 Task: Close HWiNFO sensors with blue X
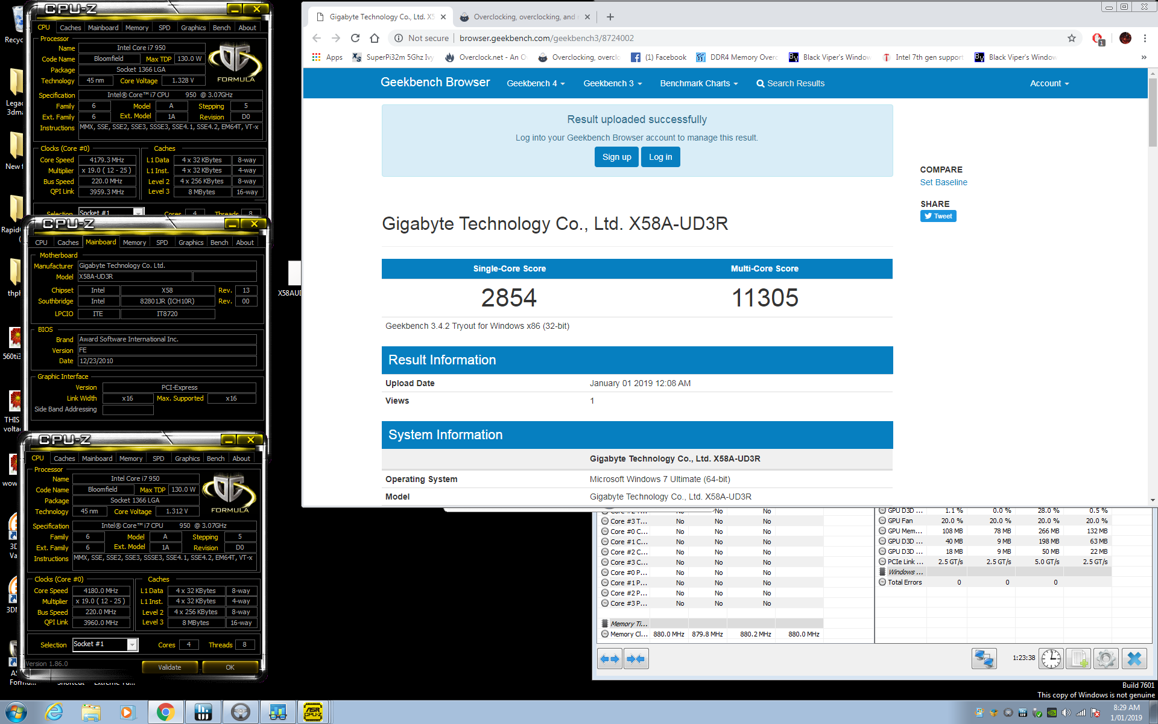[x=1134, y=658]
